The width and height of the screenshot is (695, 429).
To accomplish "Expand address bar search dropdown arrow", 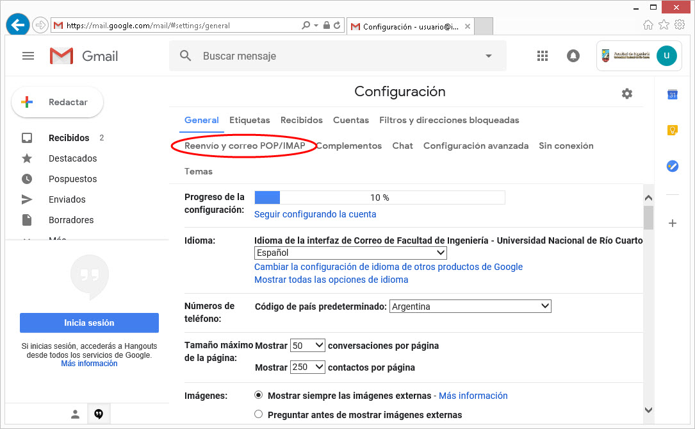I will point(316,25).
